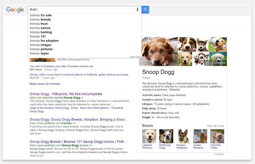Click the 'Breeds' section heading
The height and width of the screenshot is (164, 255).
point(147,126)
